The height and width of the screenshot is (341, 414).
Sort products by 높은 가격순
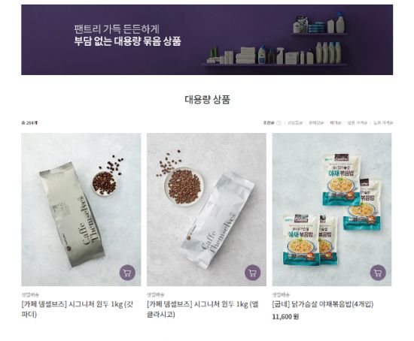click(383, 122)
